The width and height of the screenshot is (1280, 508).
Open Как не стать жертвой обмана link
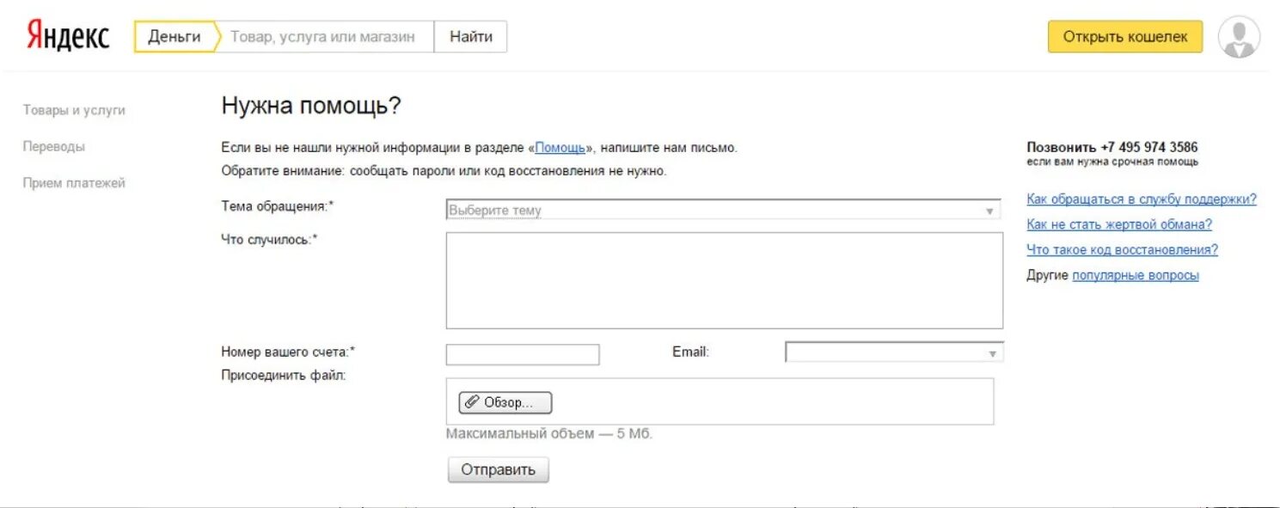coord(1119,224)
